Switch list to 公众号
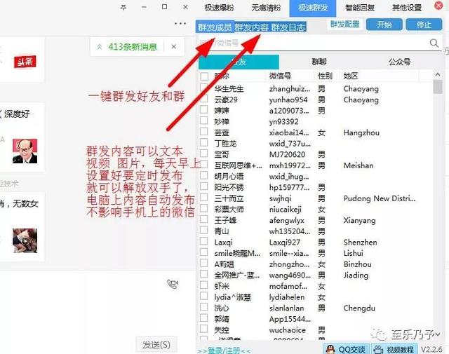Image resolution: width=449 pixels, height=354 pixels. point(399,62)
